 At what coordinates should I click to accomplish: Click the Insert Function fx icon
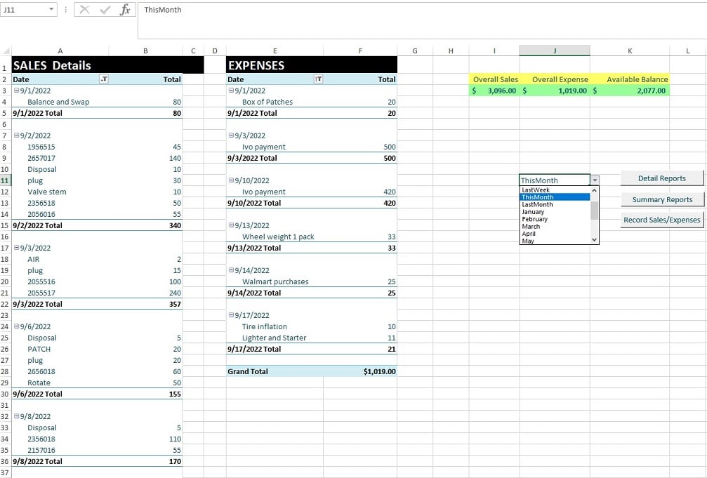125,9
